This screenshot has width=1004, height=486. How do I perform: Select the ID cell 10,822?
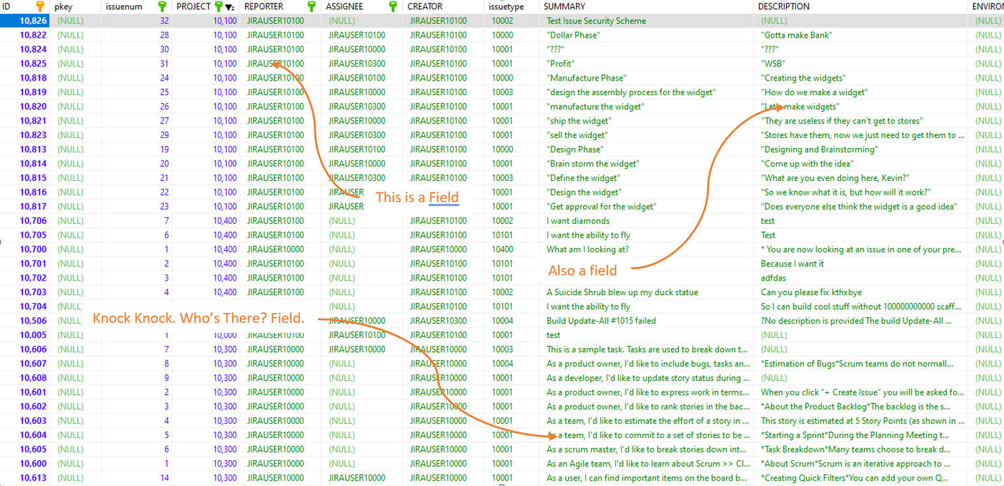pyautogui.click(x=33, y=35)
